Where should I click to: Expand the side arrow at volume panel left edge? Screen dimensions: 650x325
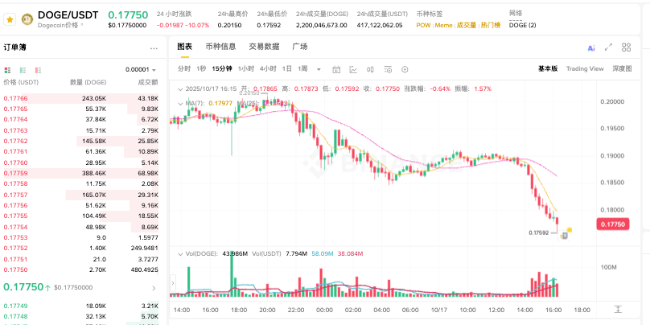tap(173, 283)
